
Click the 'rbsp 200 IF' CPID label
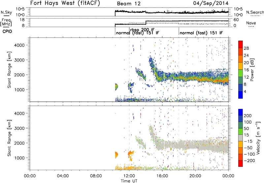[x=142, y=30]
